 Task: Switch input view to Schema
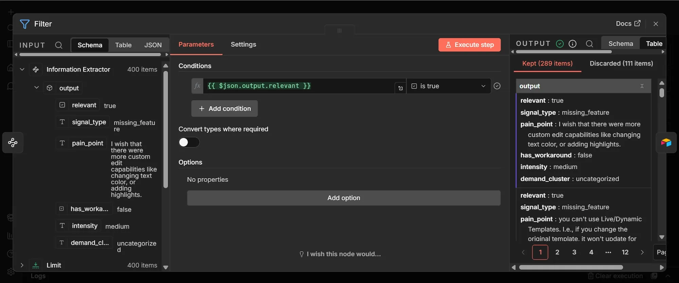click(90, 45)
